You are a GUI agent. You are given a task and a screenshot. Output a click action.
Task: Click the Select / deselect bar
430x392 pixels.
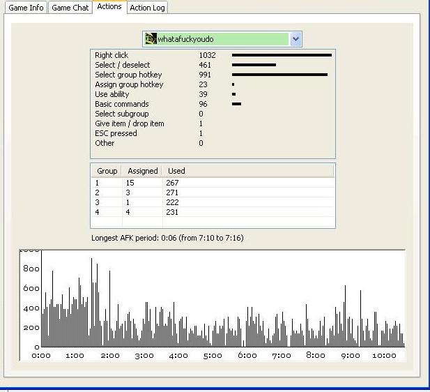254,65
